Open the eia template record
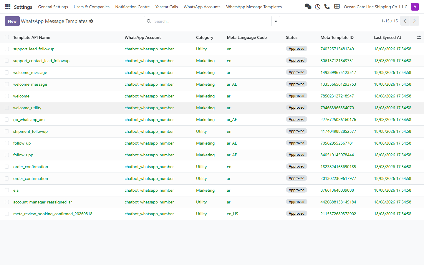The image size is (424, 265). pyautogui.click(x=16, y=190)
